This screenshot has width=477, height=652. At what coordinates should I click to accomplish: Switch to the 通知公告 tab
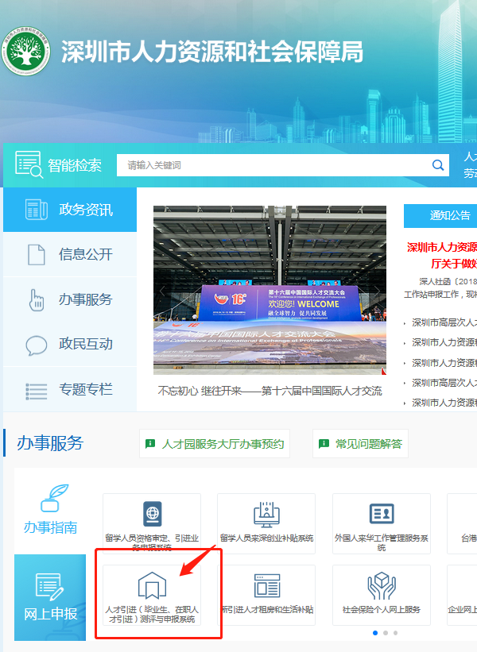point(440,215)
